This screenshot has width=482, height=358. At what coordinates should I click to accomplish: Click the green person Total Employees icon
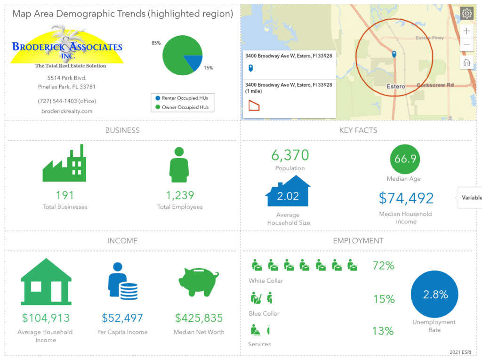click(x=179, y=165)
